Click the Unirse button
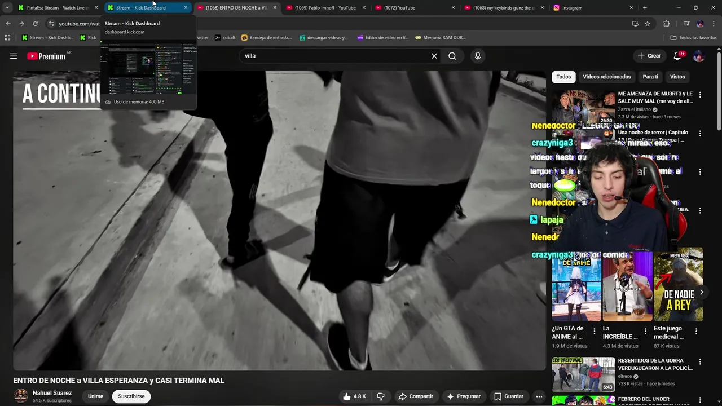The image size is (722, 406). pyautogui.click(x=95, y=396)
